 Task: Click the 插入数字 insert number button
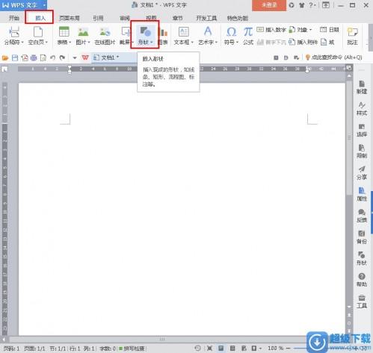(271, 30)
